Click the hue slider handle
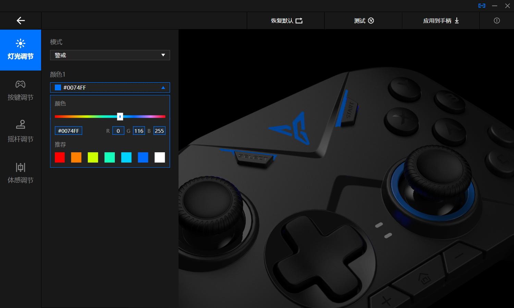Viewport: 514px width, 308px height. coord(120,117)
